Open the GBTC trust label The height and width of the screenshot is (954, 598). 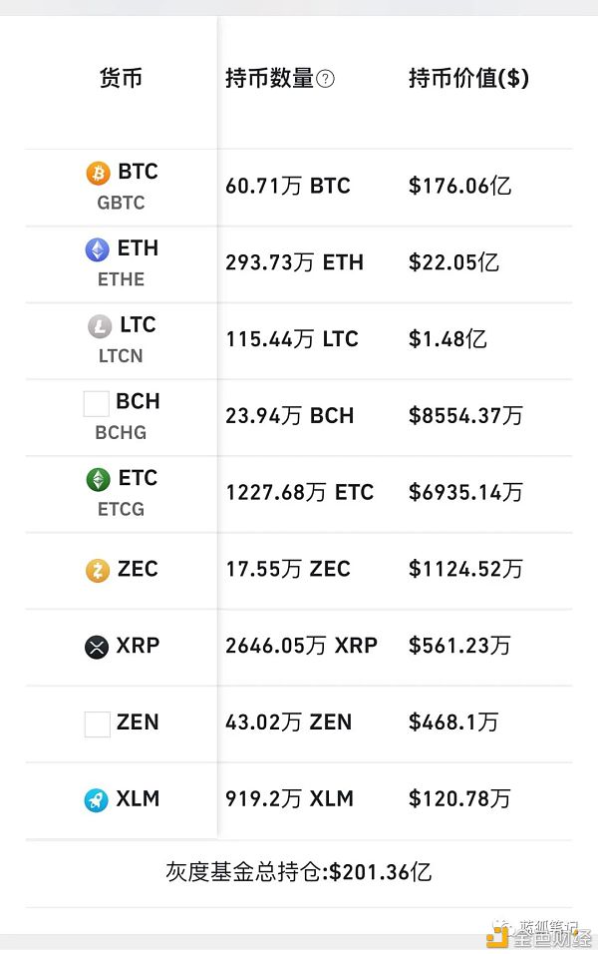[121, 203]
